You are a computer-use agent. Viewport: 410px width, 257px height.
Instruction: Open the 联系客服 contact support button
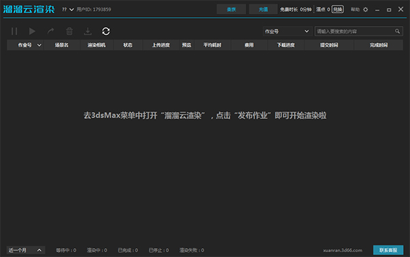click(388, 250)
